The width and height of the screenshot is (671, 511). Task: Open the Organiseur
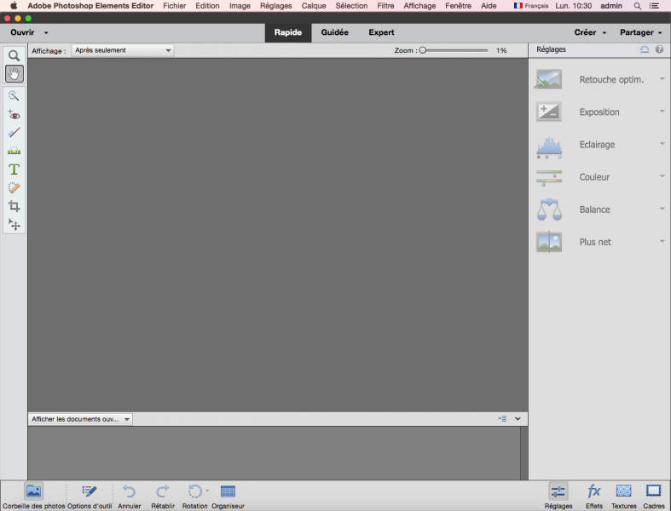pyautogui.click(x=228, y=496)
